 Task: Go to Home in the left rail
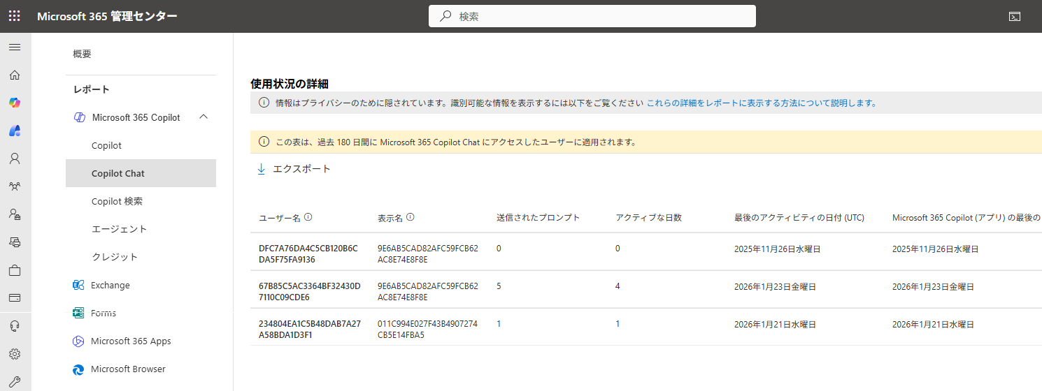click(x=14, y=75)
